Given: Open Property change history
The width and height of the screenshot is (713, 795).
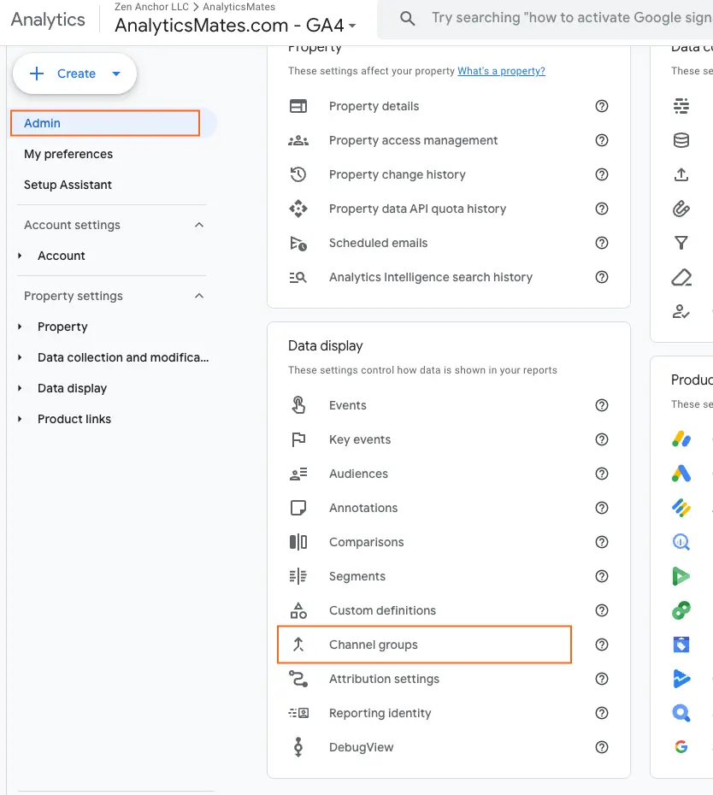Looking at the screenshot, I should click(397, 174).
